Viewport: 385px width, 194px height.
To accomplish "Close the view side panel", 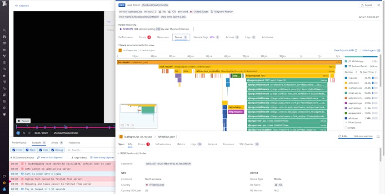I will pos(379,5).
